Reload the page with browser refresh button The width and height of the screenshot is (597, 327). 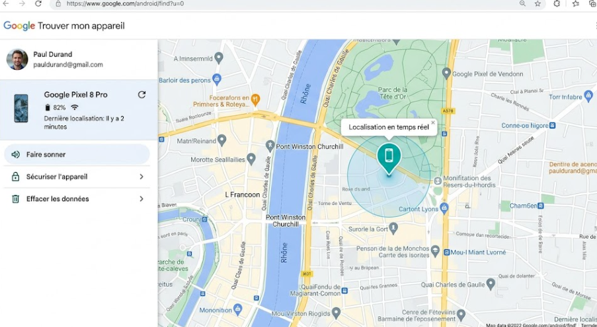(38, 3)
